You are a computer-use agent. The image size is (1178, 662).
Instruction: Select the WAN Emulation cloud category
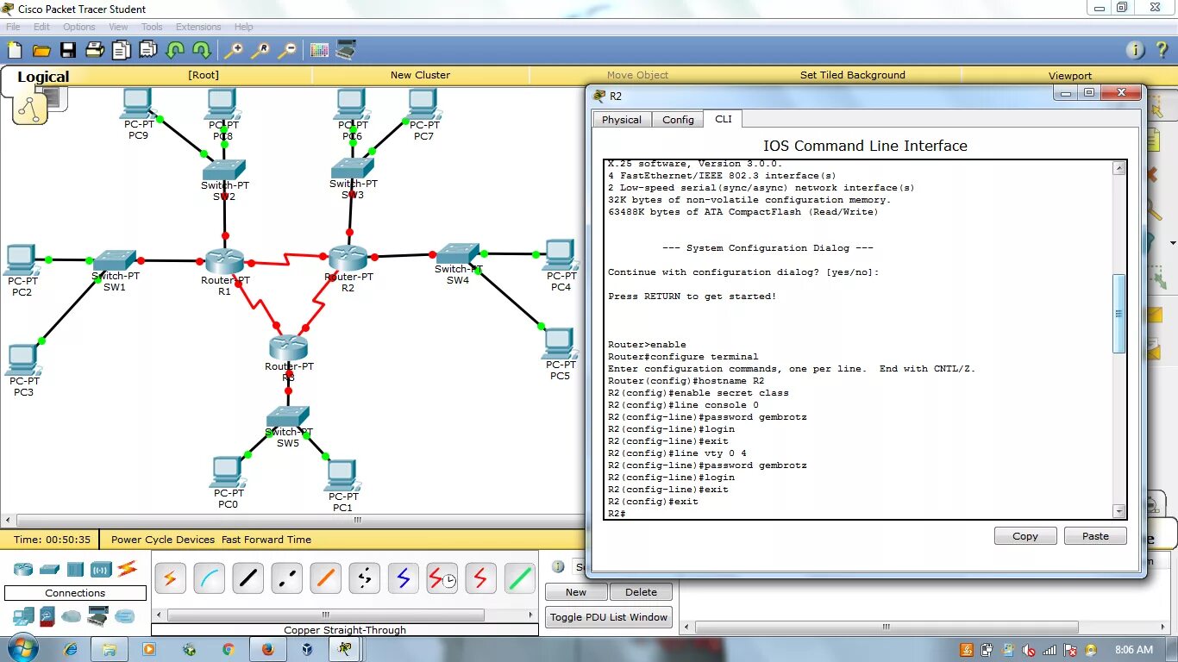[x=72, y=616]
